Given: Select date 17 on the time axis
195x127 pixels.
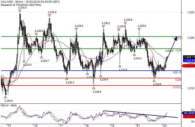Looking at the screenshot, I should tap(61, 125).
